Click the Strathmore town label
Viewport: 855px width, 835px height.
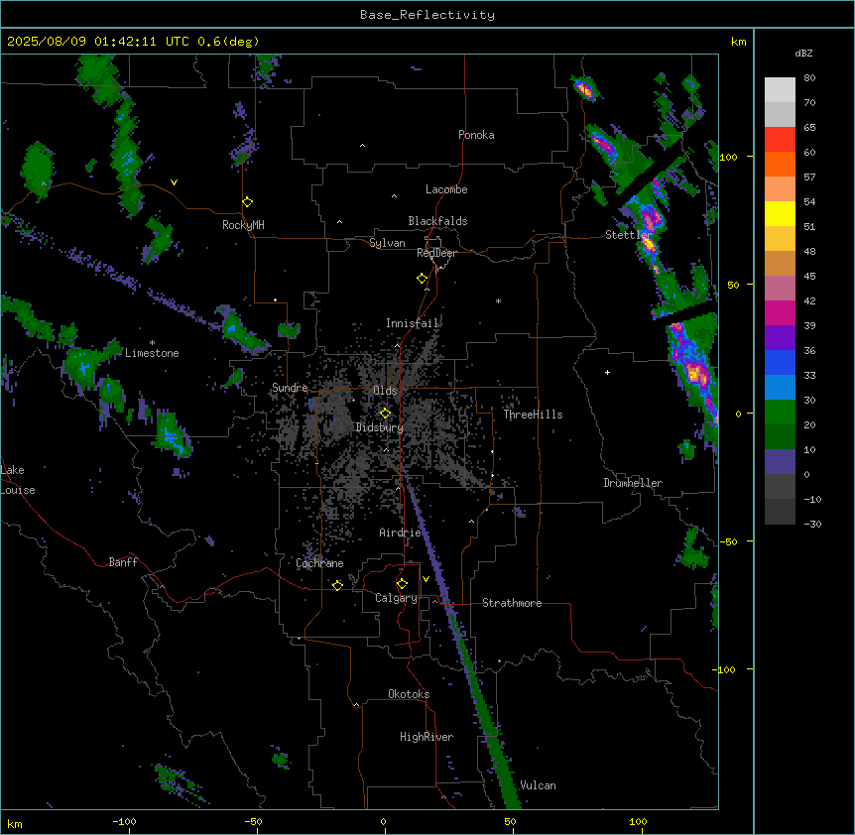(512, 603)
